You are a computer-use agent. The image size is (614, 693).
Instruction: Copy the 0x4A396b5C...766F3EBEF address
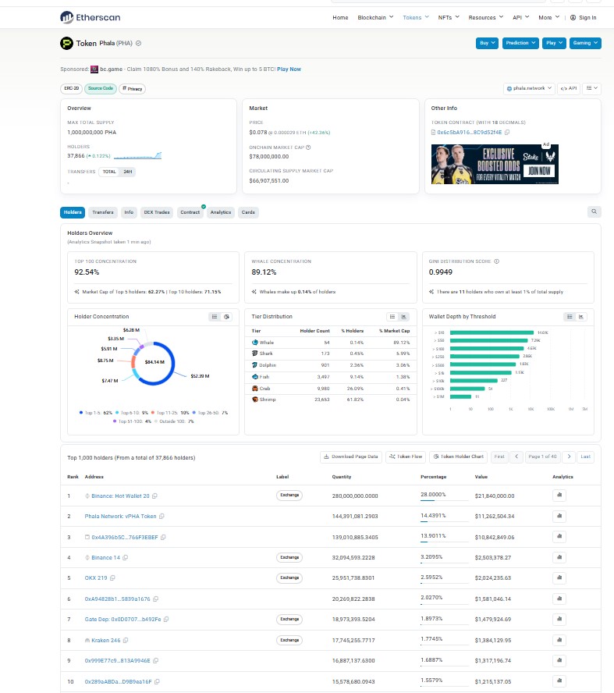click(163, 538)
